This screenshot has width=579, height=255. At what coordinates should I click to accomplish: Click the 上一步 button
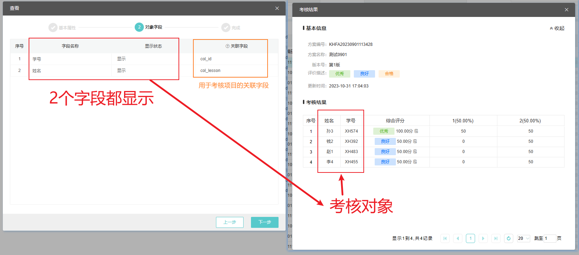point(230,222)
